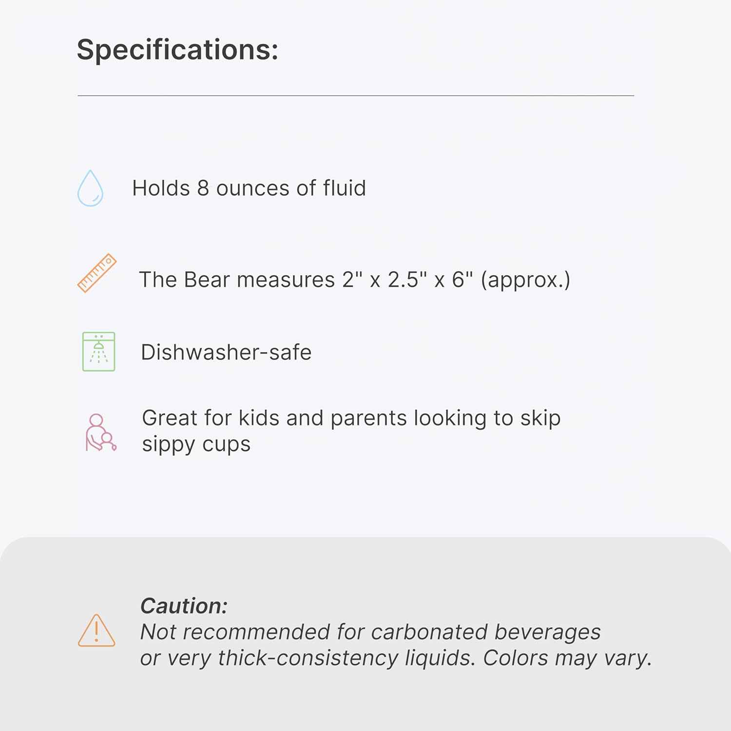Select the 'Dishwasher-safe' label

[226, 352]
